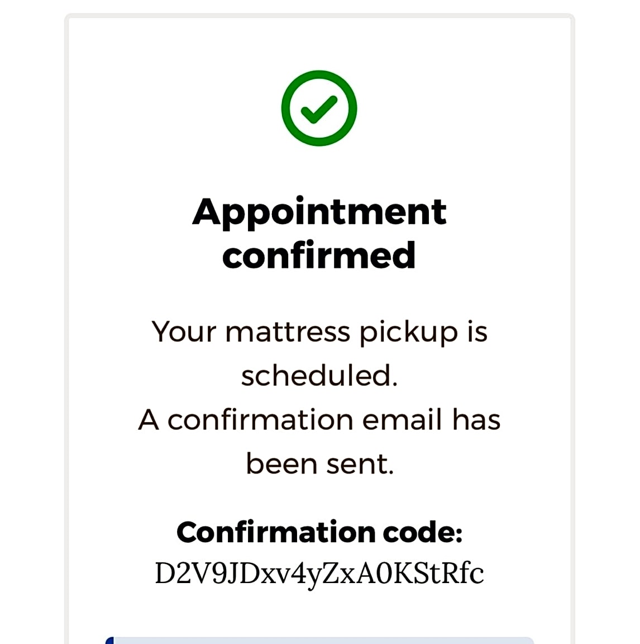Click the 'Confirmation code:' label
Screen dimensions: 640x644
tap(319, 532)
